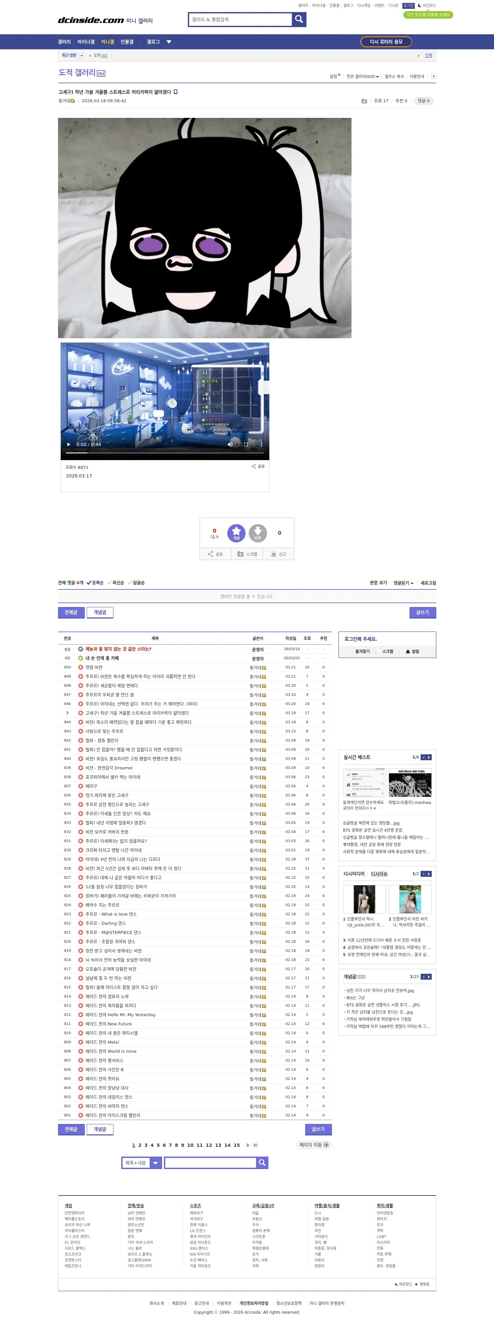This screenshot has height=1331, width=494.
Task: Open 최근 방문 dropdown arrow
Action: click(82, 56)
